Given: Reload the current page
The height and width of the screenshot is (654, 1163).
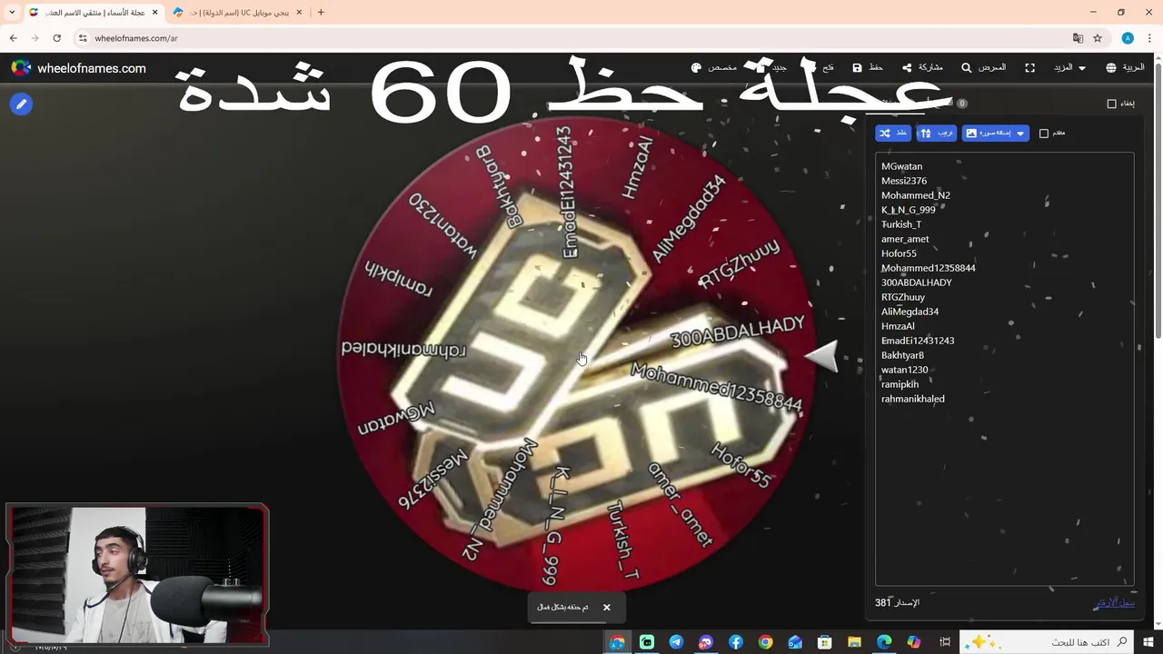Looking at the screenshot, I should [x=56, y=38].
